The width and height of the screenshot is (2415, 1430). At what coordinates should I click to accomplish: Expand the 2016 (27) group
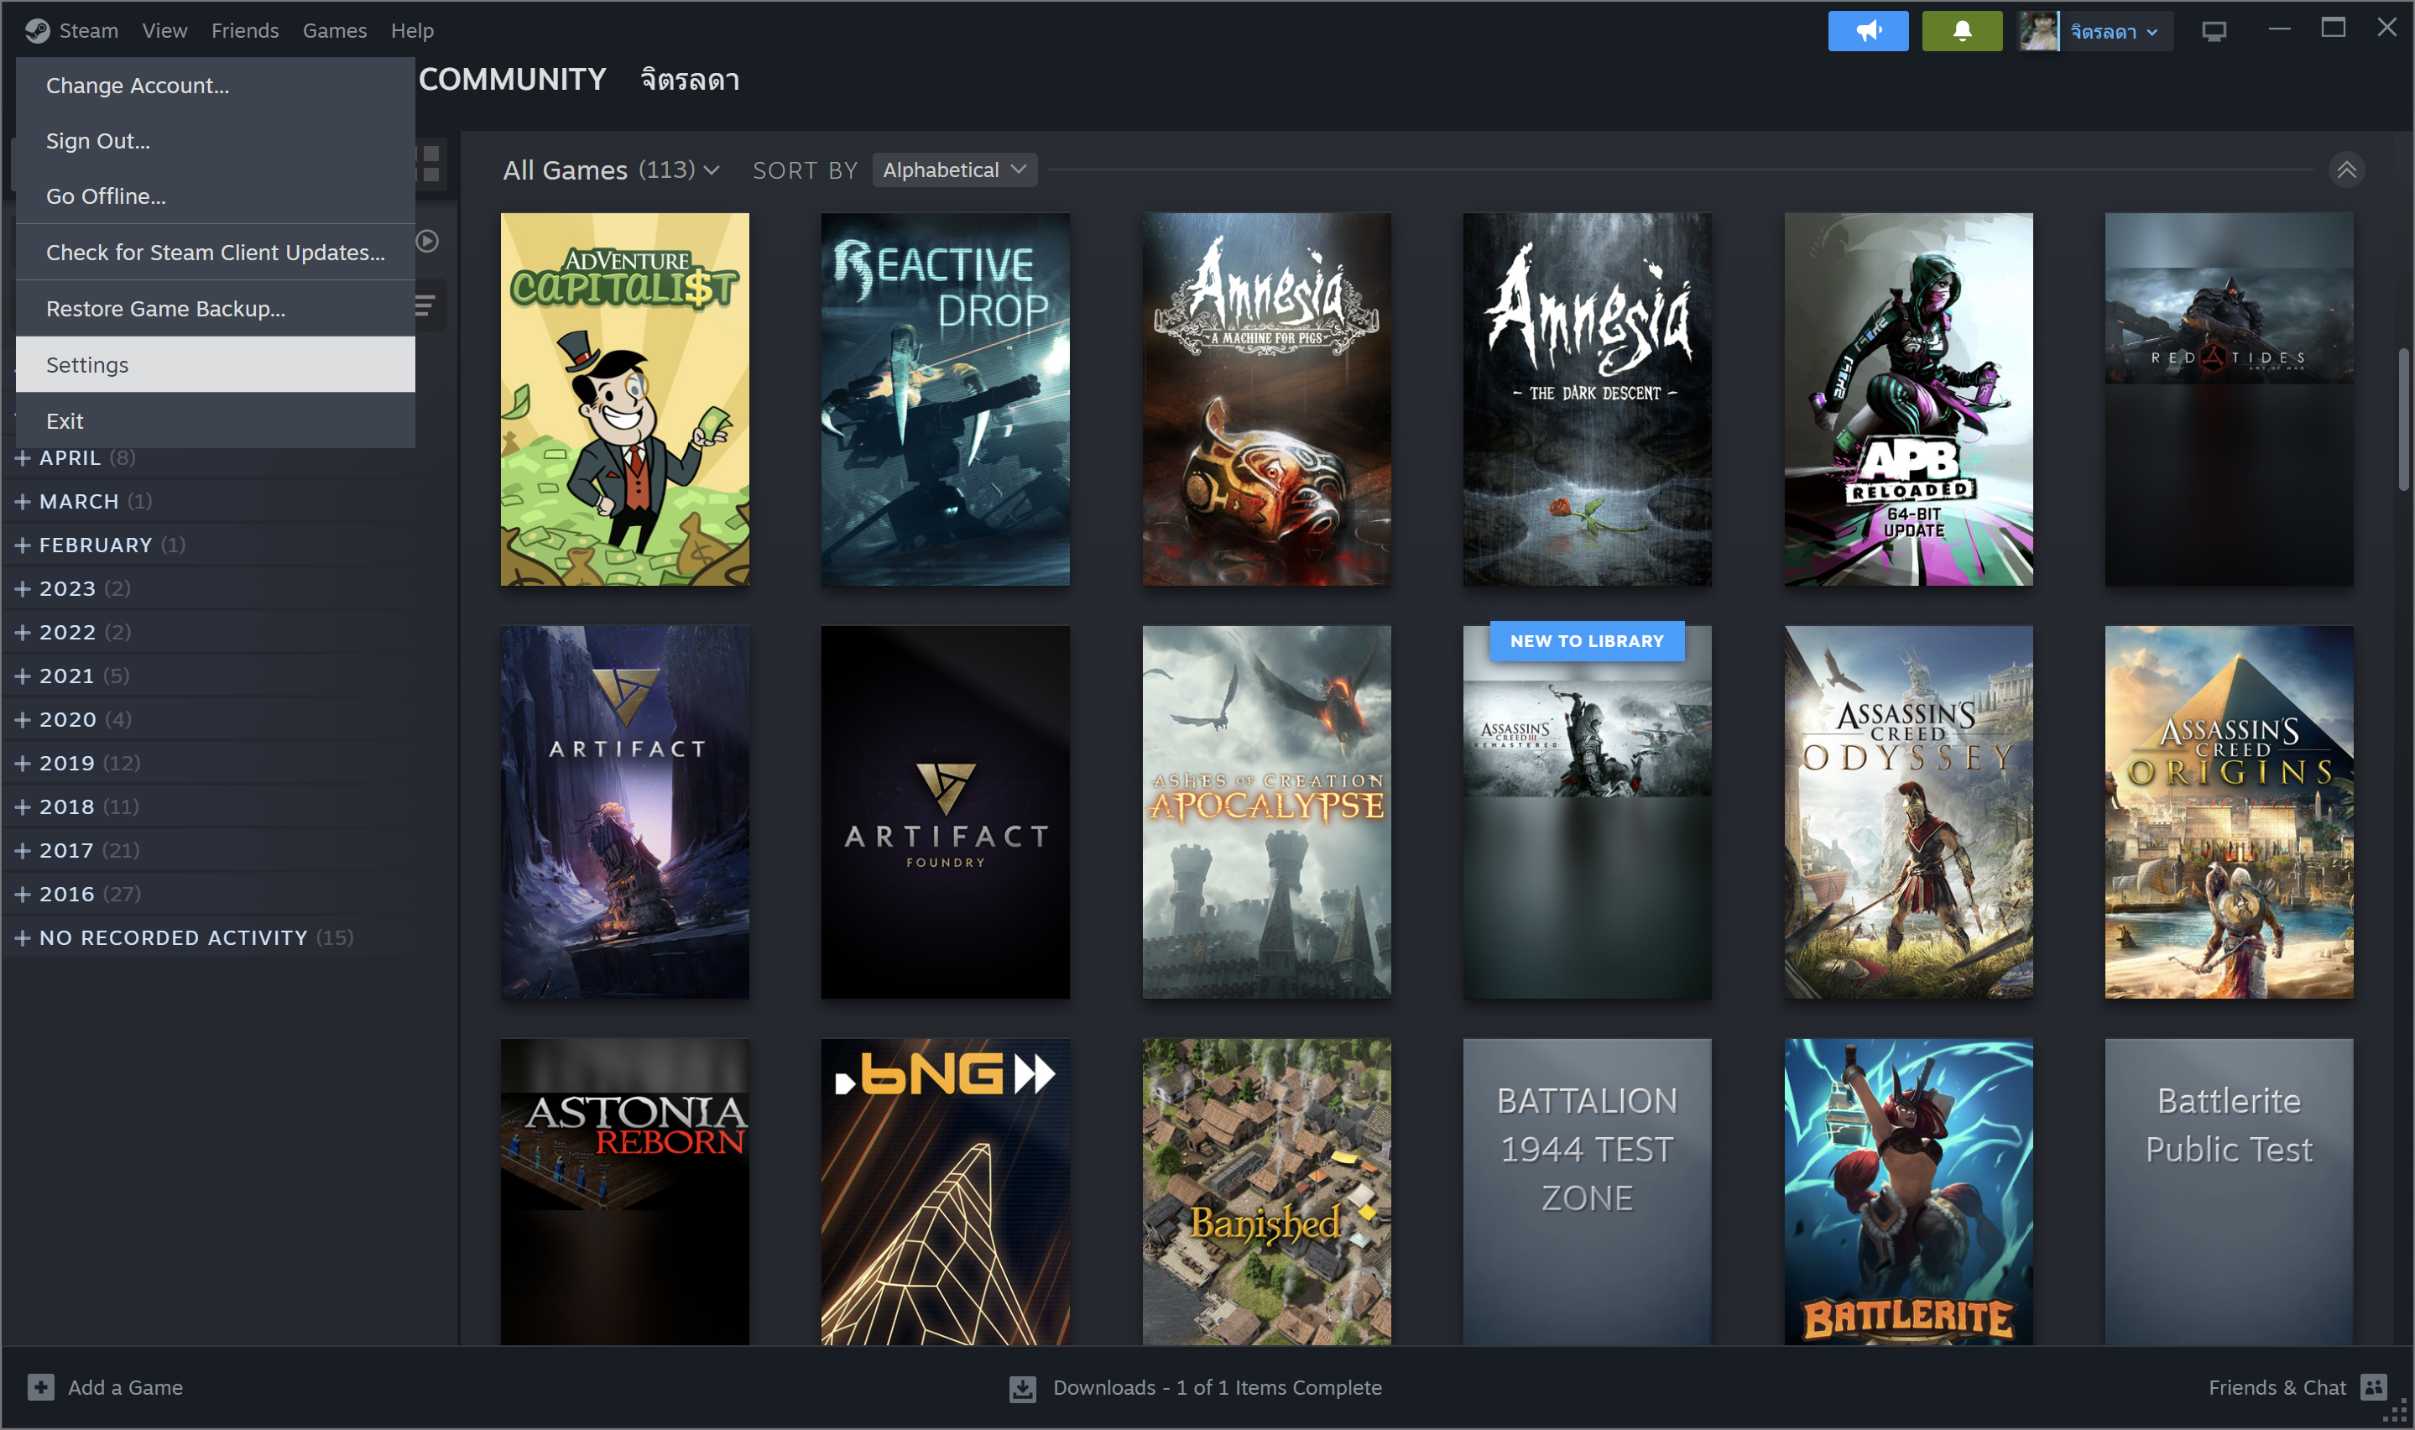pyautogui.click(x=78, y=893)
